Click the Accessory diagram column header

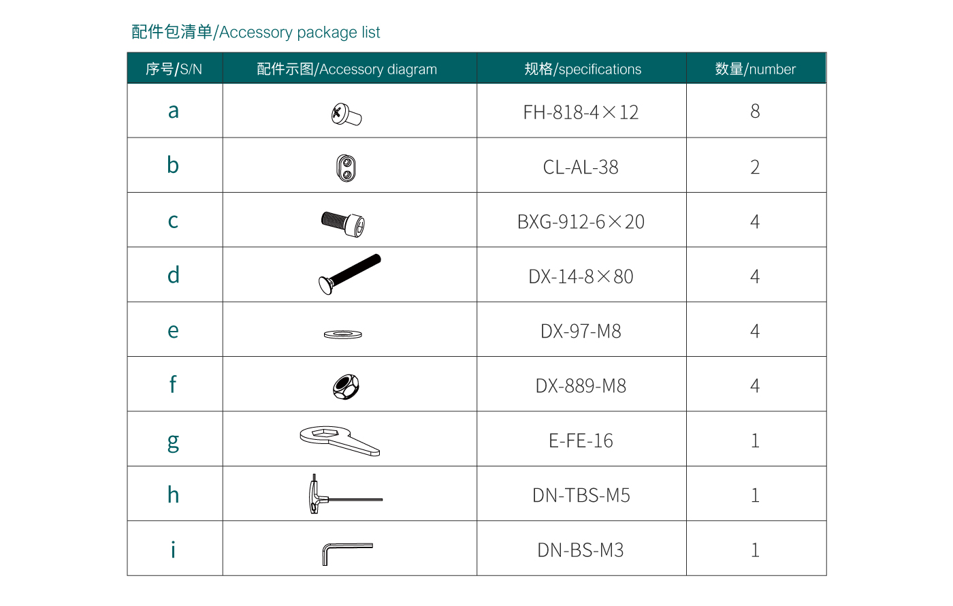347,69
